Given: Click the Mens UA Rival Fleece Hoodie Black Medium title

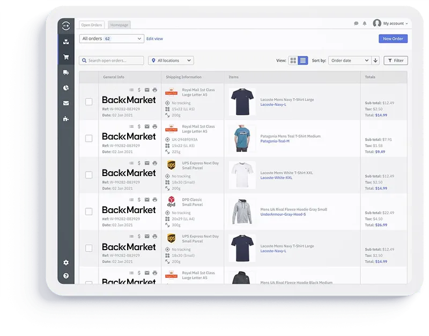Looking at the screenshot, I should [297, 282].
